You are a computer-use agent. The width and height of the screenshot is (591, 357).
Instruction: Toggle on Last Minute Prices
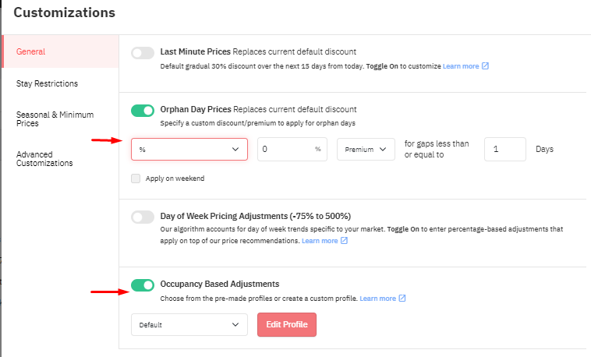tap(143, 53)
